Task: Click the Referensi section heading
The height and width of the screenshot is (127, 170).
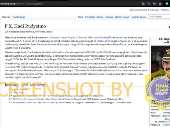Action: [x=12, y=85]
